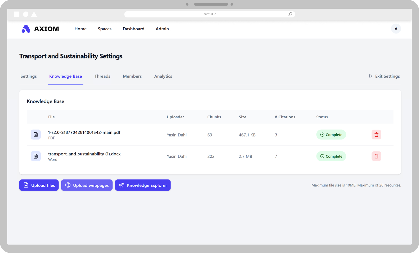Go to Spaces in top navigation
This screenshot has height=253, width=419.
click(104, 29)
